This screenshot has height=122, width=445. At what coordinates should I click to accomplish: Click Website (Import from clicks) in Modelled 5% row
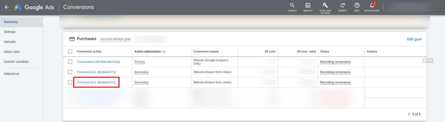(212, 82)
